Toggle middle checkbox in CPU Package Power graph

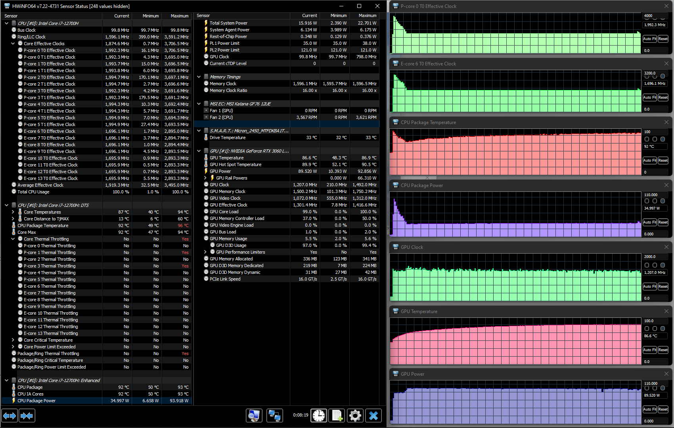pyautogui.click(x=655, y=201)
